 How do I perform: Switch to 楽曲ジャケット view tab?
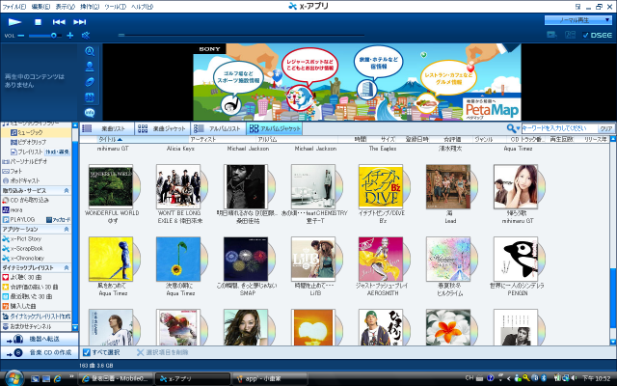click(x=163, y=128)
